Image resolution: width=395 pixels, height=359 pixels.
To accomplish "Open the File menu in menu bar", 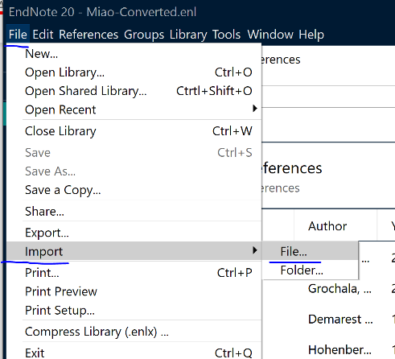I will click(18, 35).
